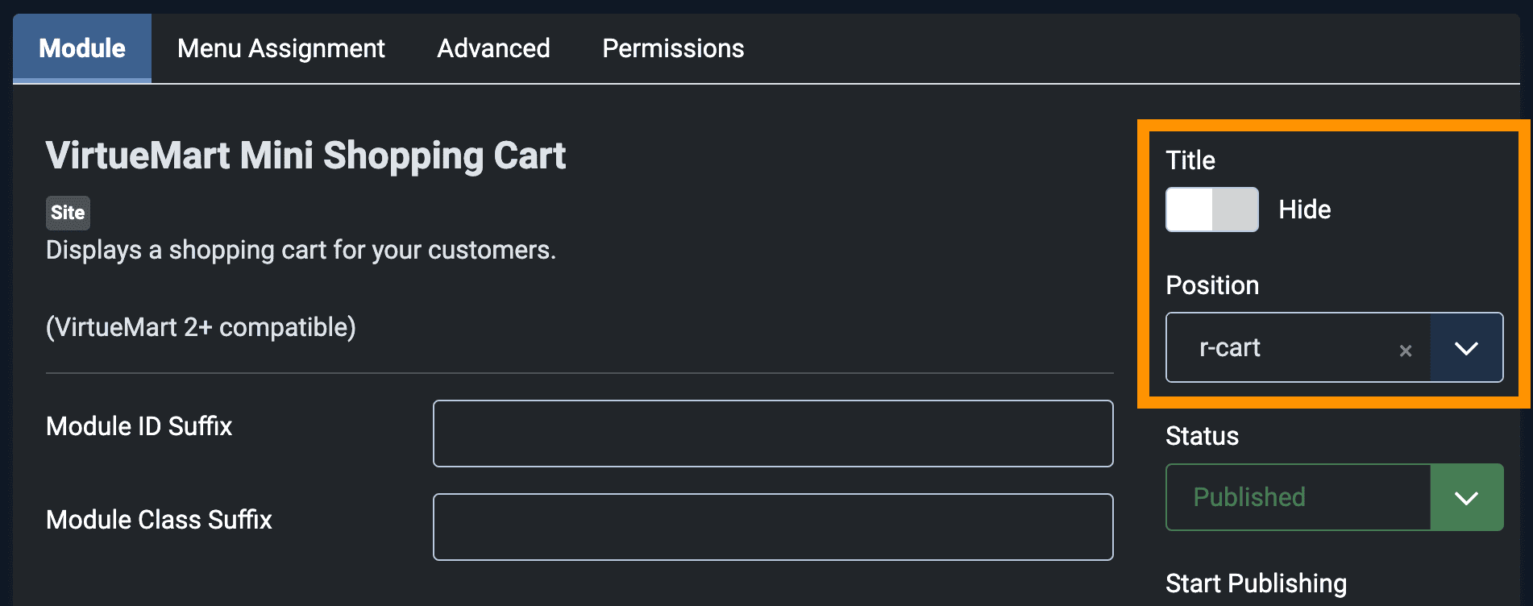Switch to the Menu Assignment tab
The width and height of the screenshot is (1533, 606).
click(280, 48)
